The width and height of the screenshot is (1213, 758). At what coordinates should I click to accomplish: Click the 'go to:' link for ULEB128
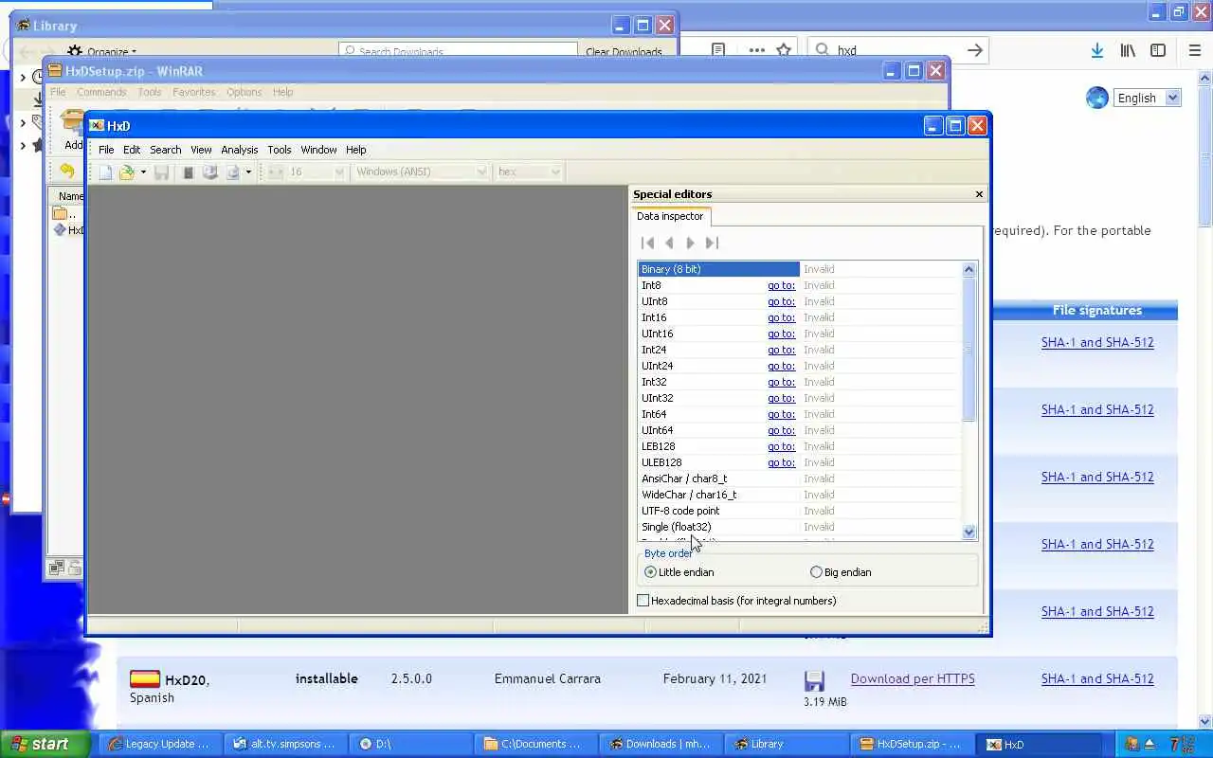(x=781, y=462)
